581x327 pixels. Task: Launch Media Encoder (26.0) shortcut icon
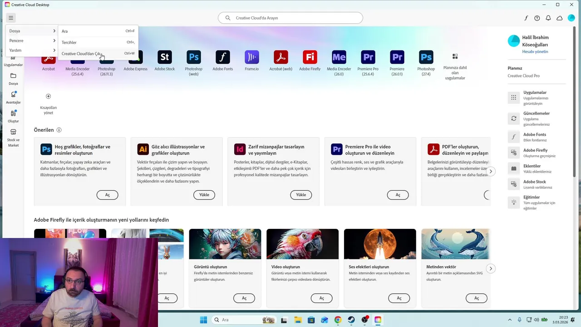339,57
